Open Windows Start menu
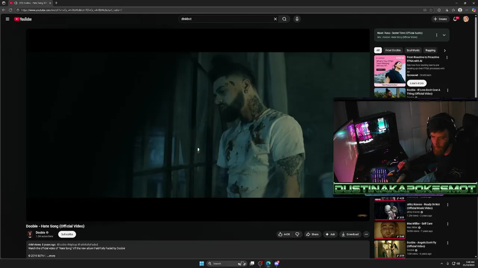The width and height of the screenshot is (478, 268). (202, 264)
